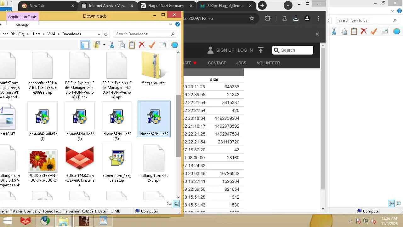Select idman642build52 (3) installer file
Image resolution: width=403 pixels, height=227 pixels.
117,121
